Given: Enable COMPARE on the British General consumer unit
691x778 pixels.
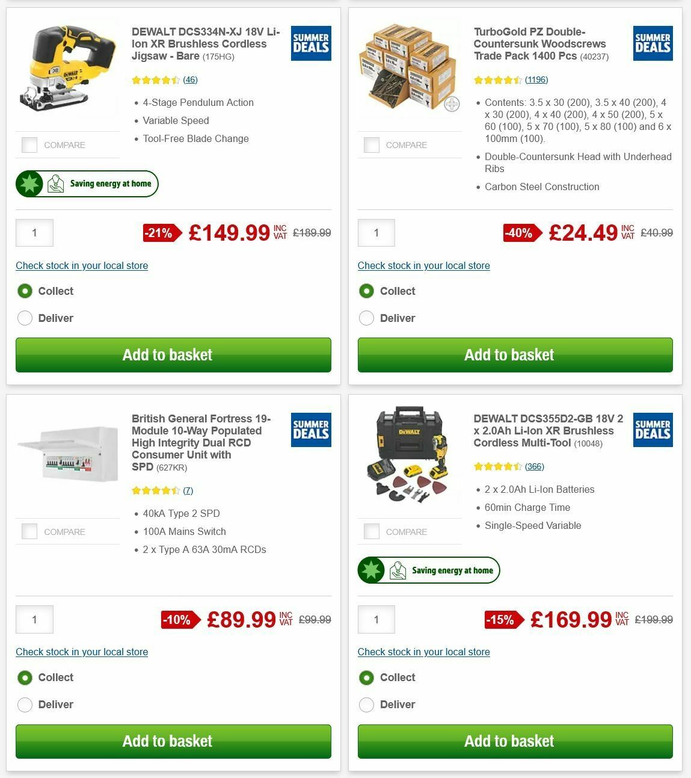Looking at the screenshot, I should click(x=29, y=531).
